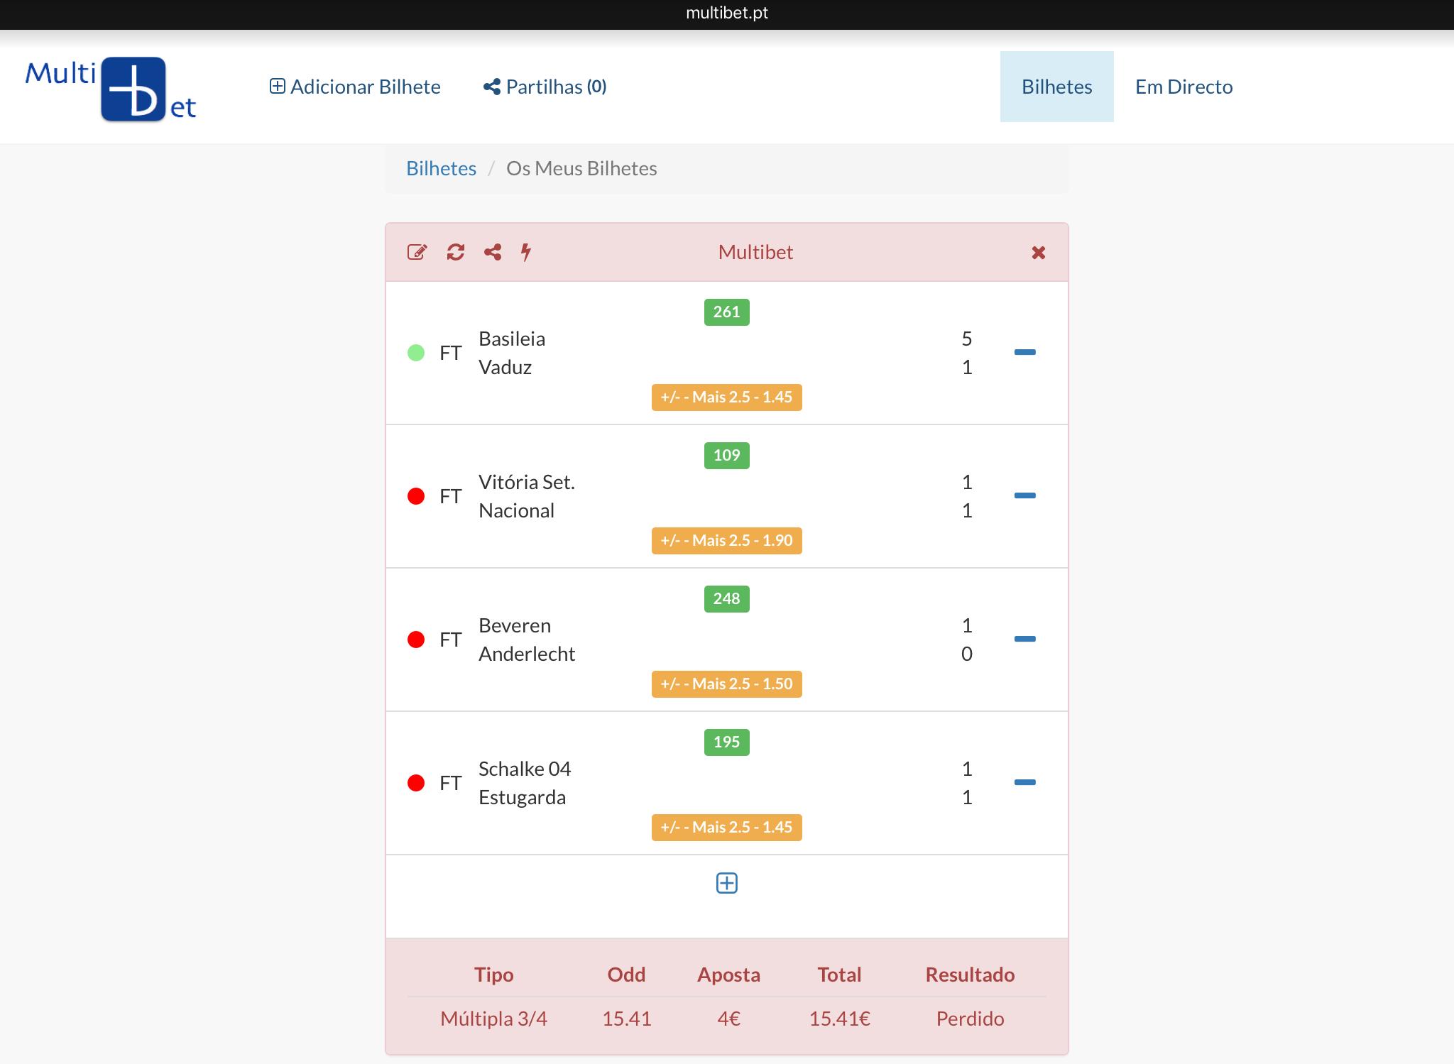This screenshot has height=1064, width=1454.
Task: Remove Basileia vs Vaduz match with minus
Action: [x=1025, y=352]
